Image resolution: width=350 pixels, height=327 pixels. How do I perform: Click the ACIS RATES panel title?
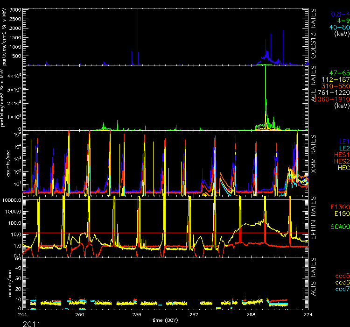click(x=314, y=282)
